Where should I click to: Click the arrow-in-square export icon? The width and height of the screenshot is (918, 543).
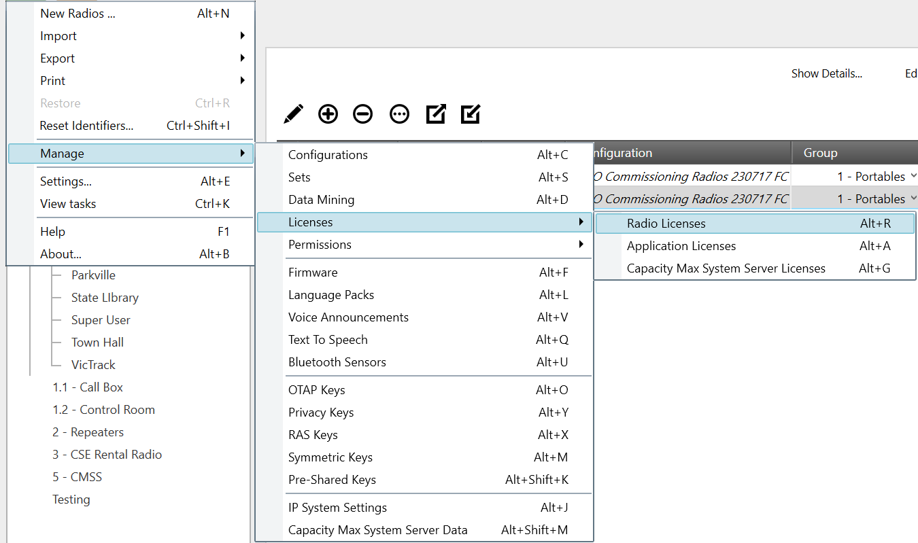(x=435, y=114)
